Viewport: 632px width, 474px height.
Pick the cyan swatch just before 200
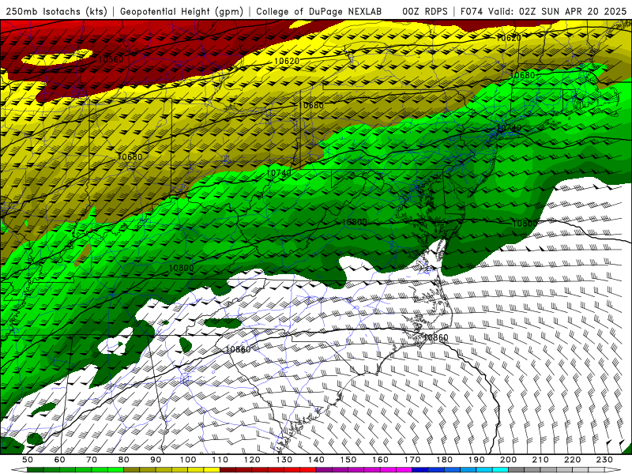coord(500,470)
